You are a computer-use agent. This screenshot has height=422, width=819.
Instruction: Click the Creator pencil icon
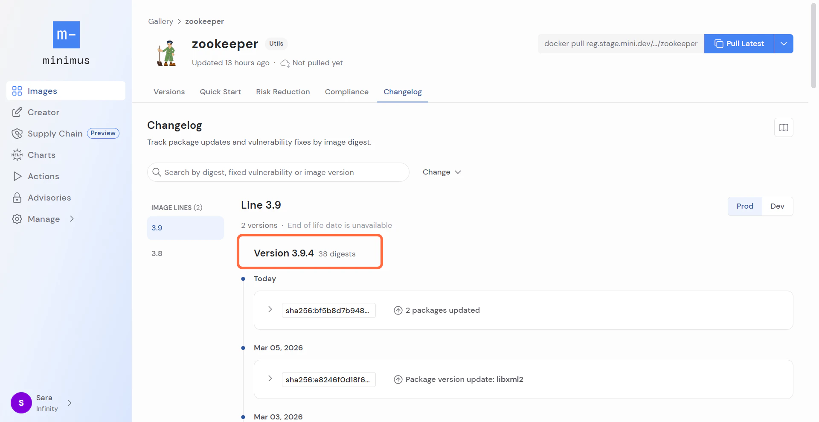(17, 112)
